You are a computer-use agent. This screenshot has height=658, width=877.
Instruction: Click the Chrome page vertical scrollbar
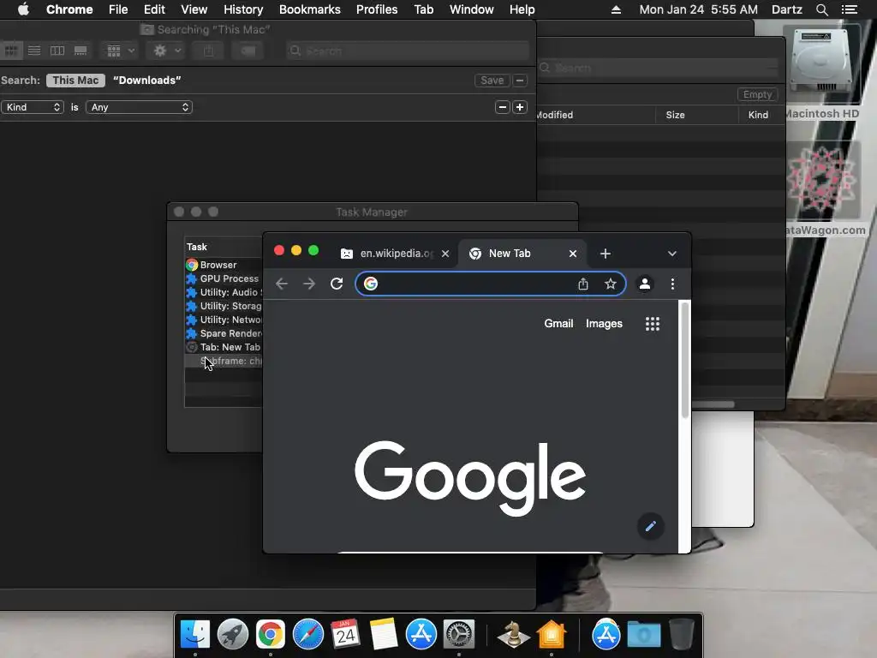point(685,361)
